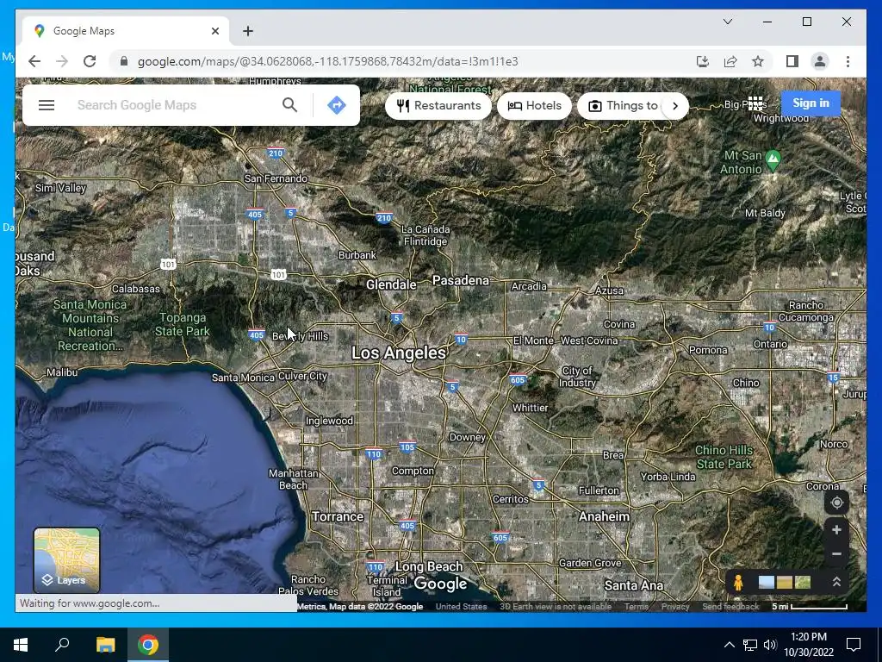
Task: Click the Privacy link in the footer
Action: 675,606
